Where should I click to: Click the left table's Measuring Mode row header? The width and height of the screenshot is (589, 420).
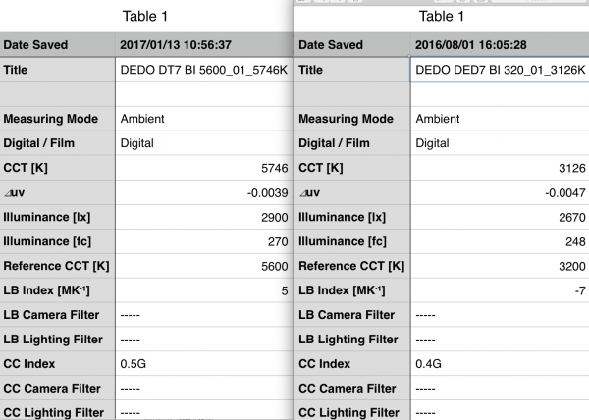(x=57, y=119)
